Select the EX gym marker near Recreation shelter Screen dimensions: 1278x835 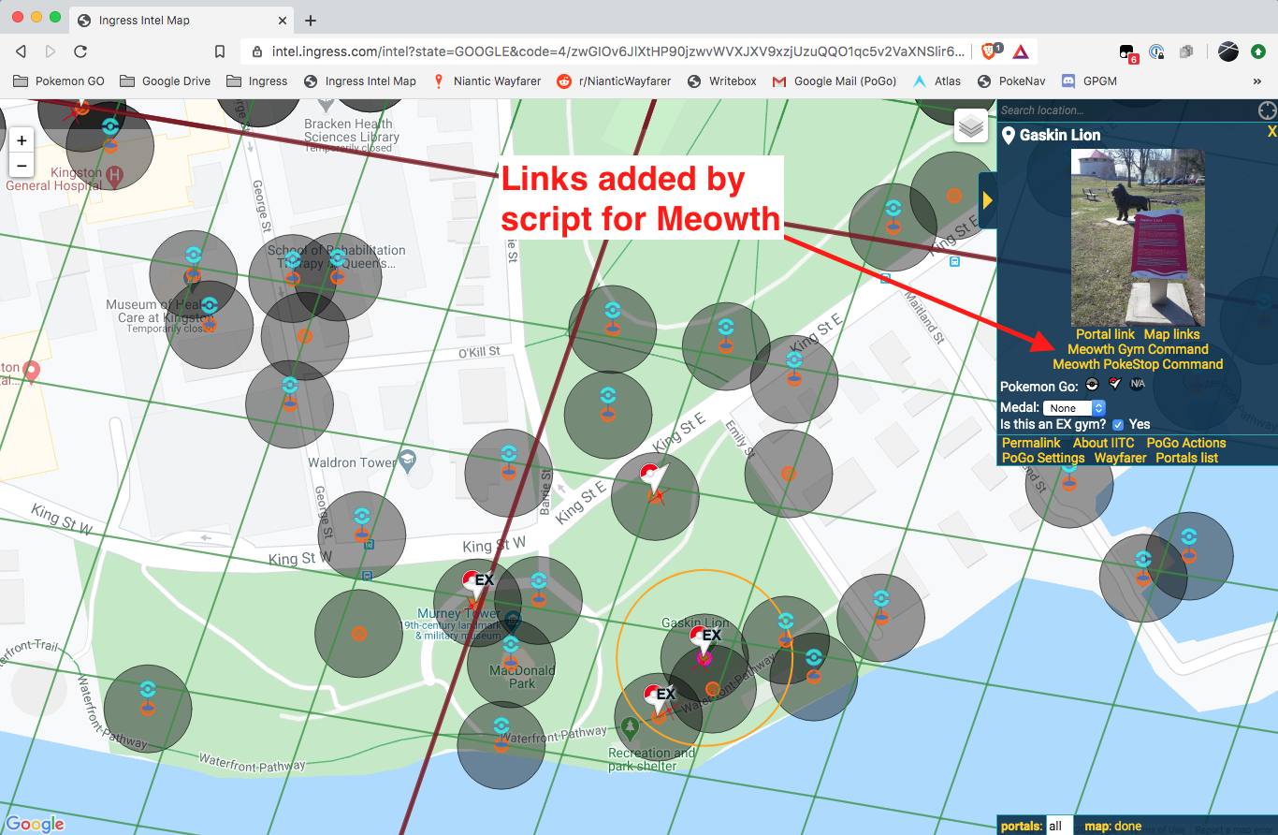[x=657, y=701]
